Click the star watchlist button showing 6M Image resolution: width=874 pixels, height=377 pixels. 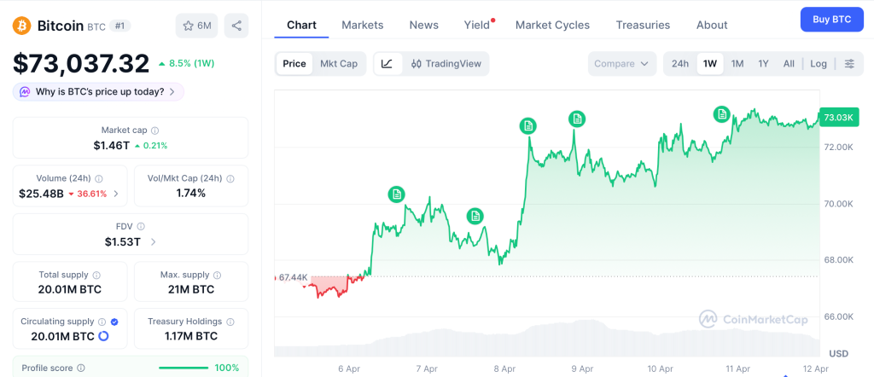tap(196, 26)
